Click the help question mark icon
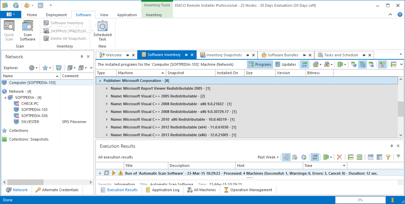405x204 pixels. pyautogui.click(x=400, y=14)
